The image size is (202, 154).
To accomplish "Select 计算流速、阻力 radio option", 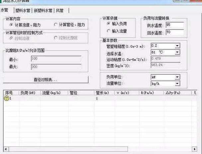I will (12, 25).
